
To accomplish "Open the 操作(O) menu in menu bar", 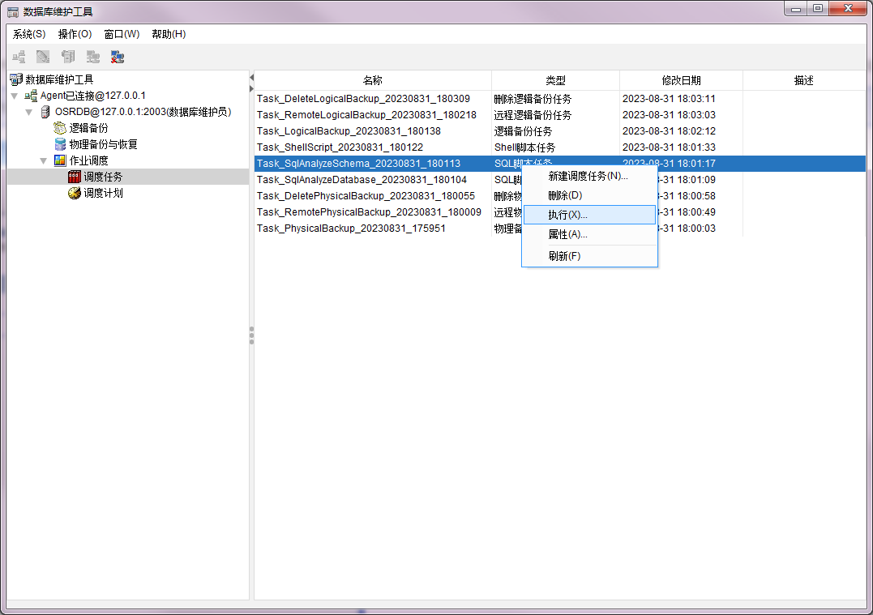I will pos(75,34).
